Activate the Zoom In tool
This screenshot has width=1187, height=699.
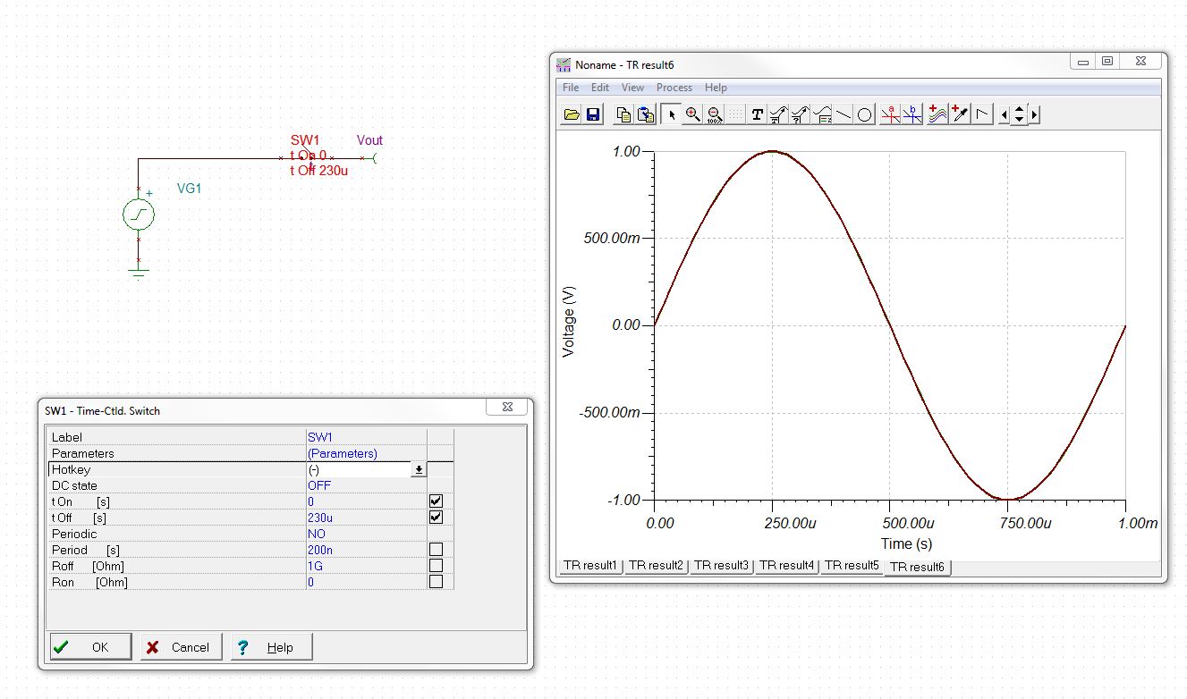point(694,114)
